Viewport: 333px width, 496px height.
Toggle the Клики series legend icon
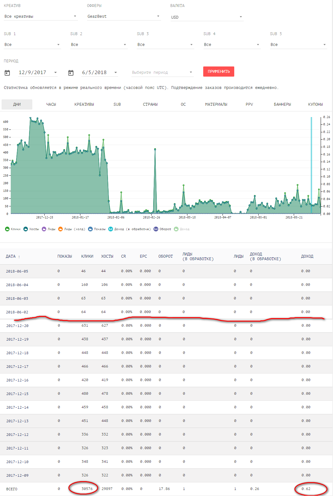click(x=7, y=229)
